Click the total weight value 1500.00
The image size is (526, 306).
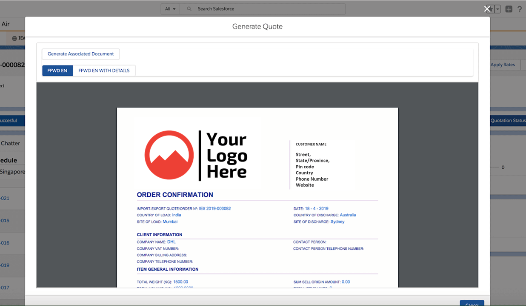tap(180, 282)
